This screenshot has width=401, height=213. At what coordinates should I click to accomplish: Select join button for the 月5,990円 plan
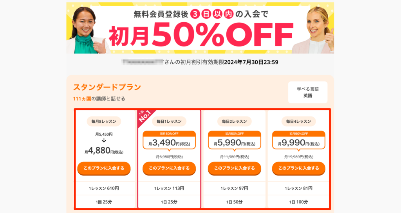pyautogui.click(x=234, y=168)
